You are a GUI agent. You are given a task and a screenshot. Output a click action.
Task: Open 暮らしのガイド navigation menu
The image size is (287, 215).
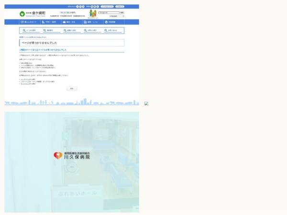tap(28, 22)
